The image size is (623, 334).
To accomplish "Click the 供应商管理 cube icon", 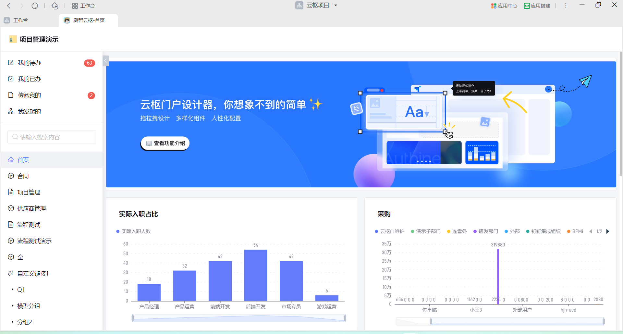I will 11,208.
